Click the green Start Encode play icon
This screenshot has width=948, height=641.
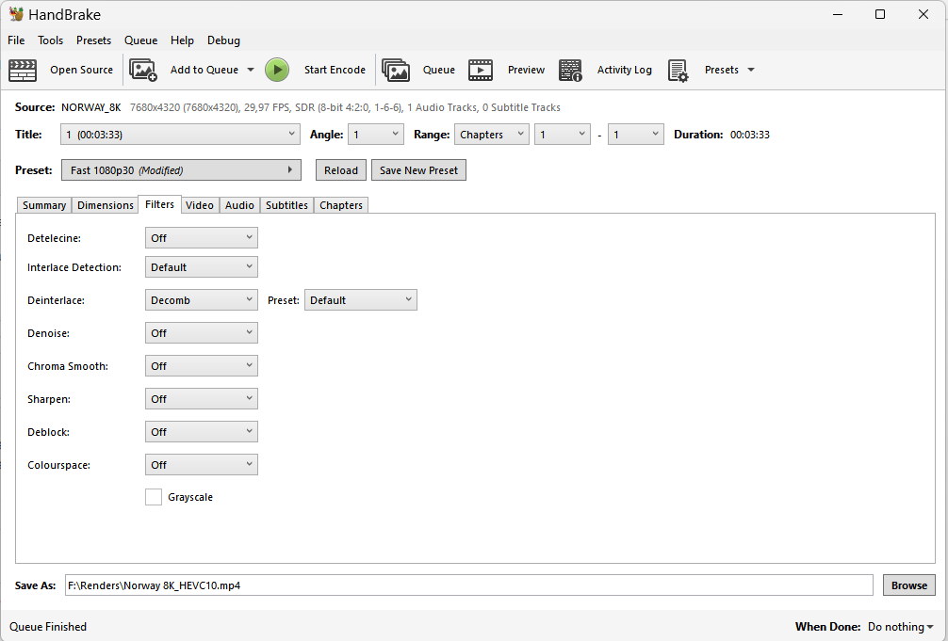[x=277, y=70]
